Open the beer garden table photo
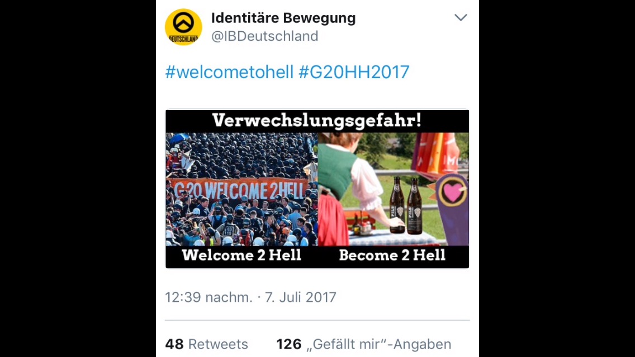635x357 pixels. (x=393, y=189)
